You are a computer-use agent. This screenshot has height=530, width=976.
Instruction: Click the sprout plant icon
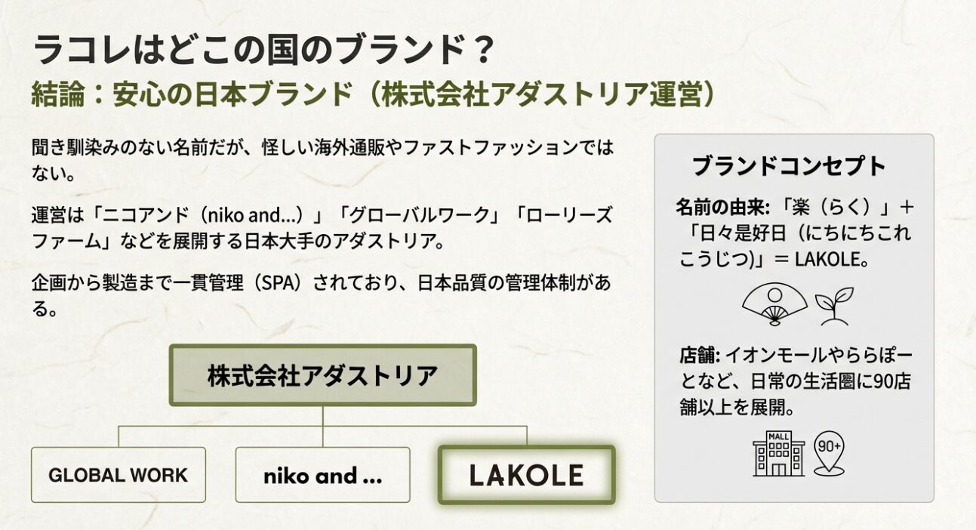click(834, 306)
